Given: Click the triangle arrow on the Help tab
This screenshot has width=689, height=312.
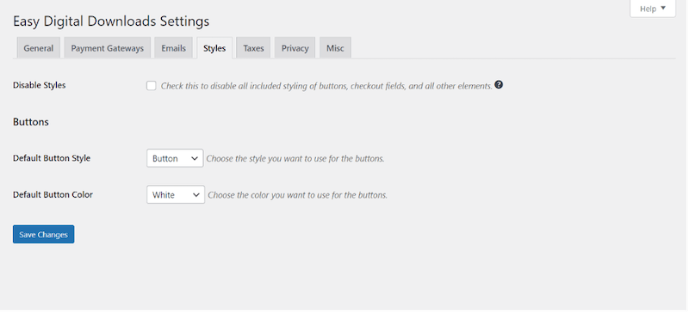Looking at the screenshot, I should coord(663,8).
